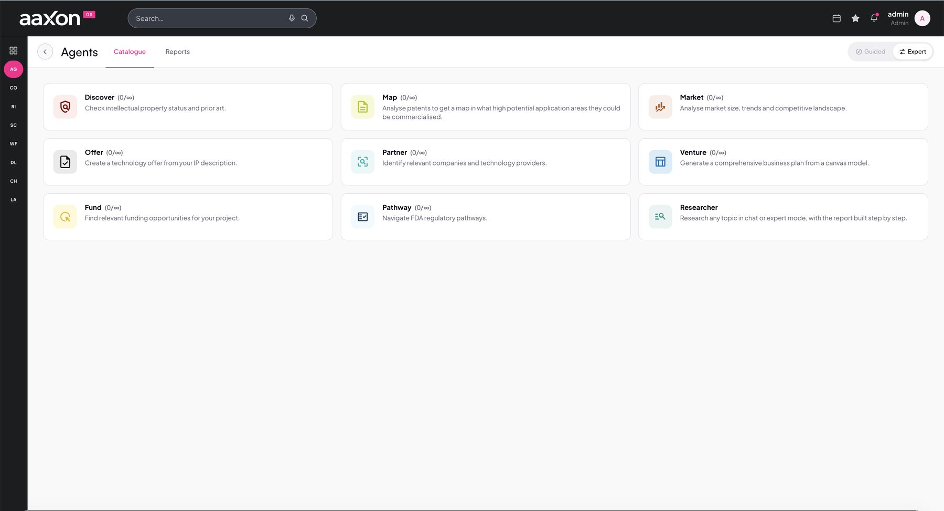Open the RI sidebar item
Viewport: 944px width, 511px height.
(14, 107)
